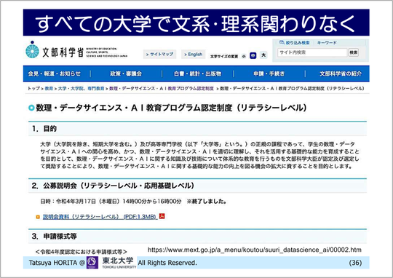This screenshot has width=393, height=278.
Task: Click the 日時：令和4年3月17日 line
Action: (x=134, y=202)
